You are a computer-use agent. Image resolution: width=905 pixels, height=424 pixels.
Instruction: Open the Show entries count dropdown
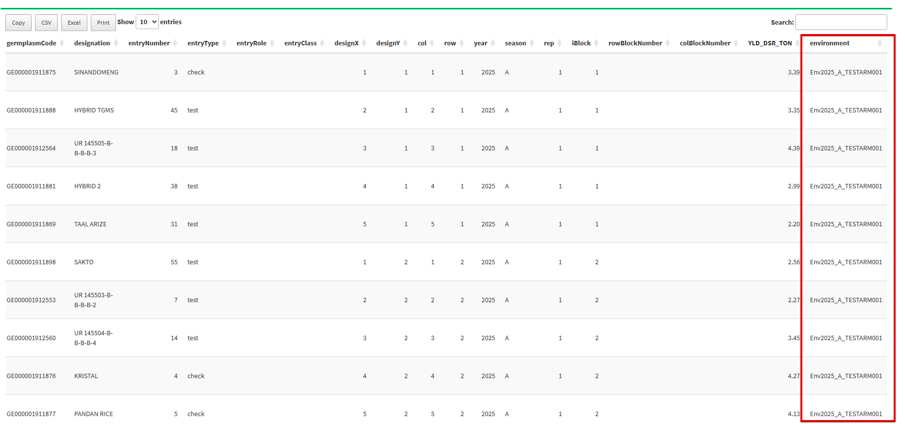(x=147, y=22)
